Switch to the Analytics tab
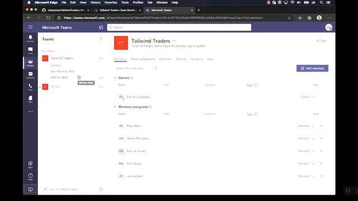Image resolution: width=358 pixels, height=201 pixels. (197, 59)
